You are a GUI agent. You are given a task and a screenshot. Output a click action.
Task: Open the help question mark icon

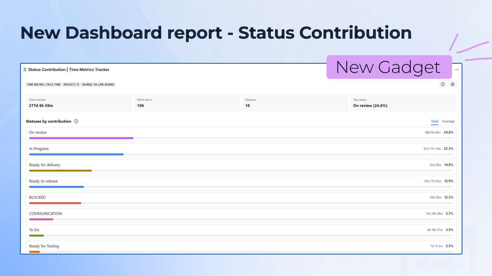click(442, 84)
